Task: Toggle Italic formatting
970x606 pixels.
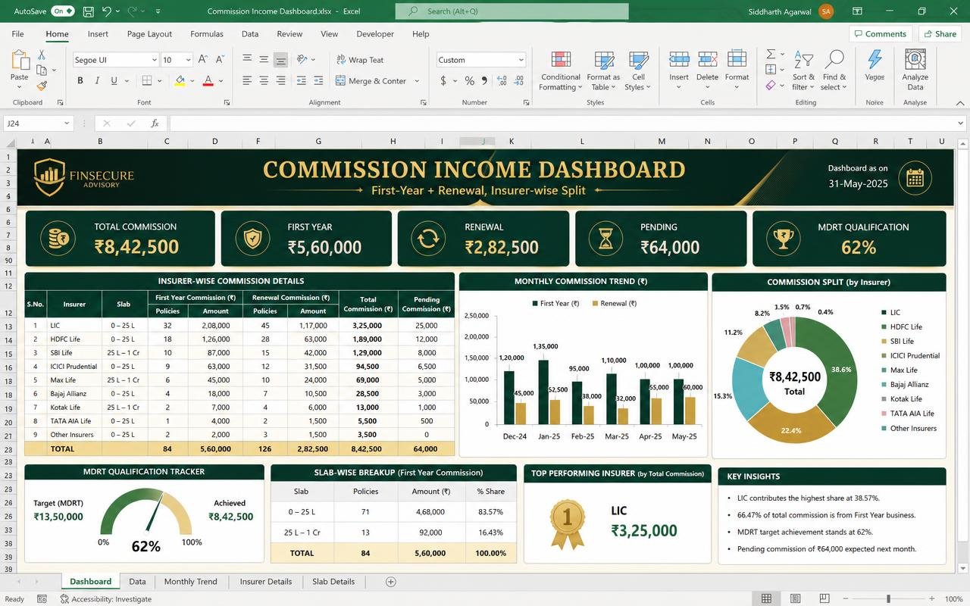Action: pos(98,80)
